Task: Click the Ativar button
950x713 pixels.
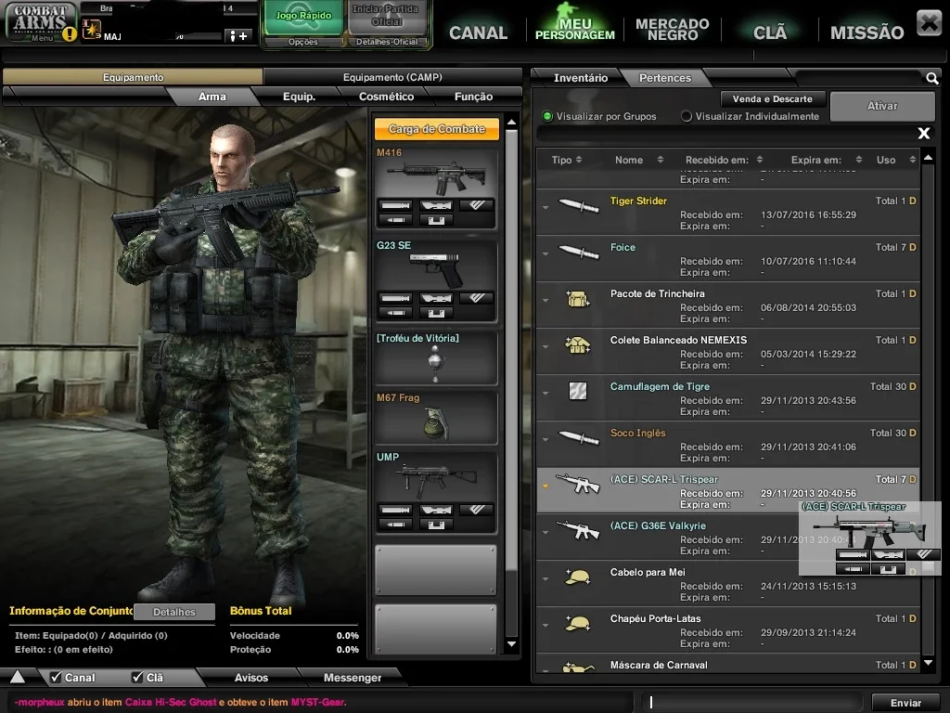Action: coord(882,106)
